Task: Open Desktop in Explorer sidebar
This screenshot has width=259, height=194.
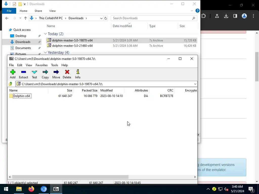Action: tap(21, 36)
